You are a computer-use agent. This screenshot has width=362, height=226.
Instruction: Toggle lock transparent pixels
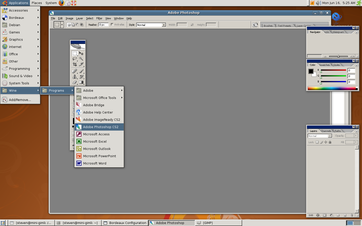coord(317,142)
